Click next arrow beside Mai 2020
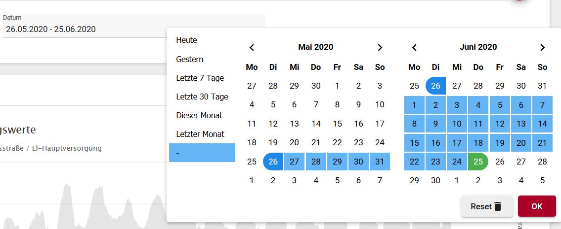 click(380, 48)
